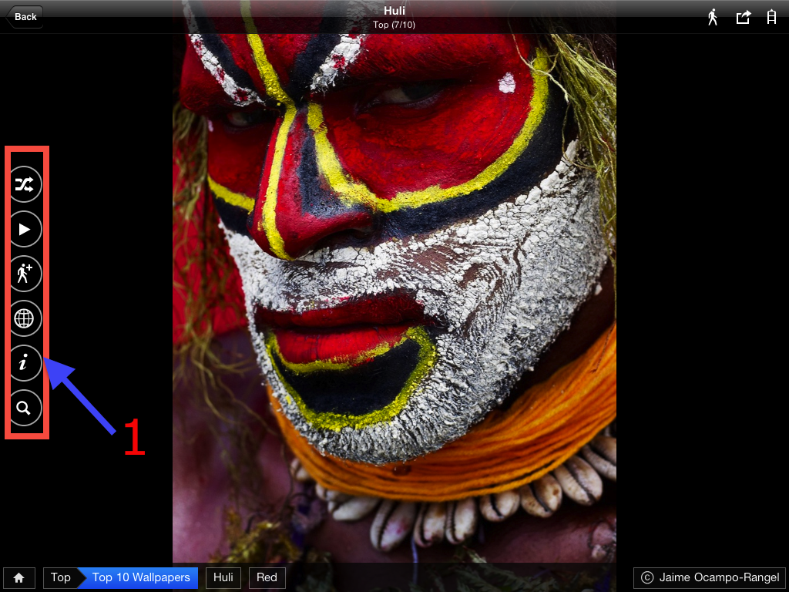The width and height of the screenshot is (789, 592).
Task: Start the slideshow with the play button
Action: (x=25, y=229)
